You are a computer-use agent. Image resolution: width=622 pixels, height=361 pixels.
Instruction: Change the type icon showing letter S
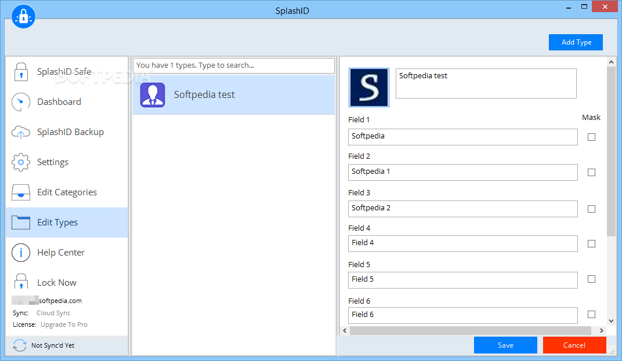coord(369,87)
